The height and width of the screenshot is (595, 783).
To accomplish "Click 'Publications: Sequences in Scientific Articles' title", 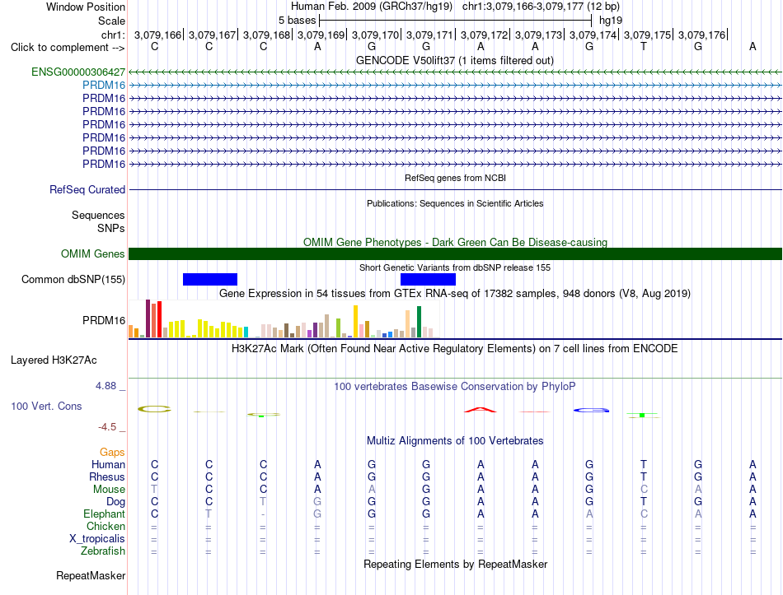I will [455, 203].
